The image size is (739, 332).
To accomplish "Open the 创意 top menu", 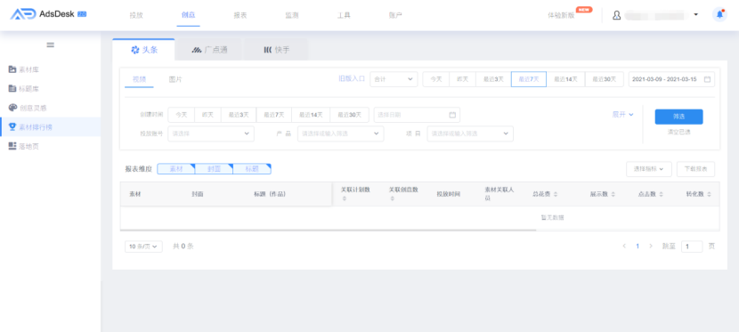I will pos(189,15).
